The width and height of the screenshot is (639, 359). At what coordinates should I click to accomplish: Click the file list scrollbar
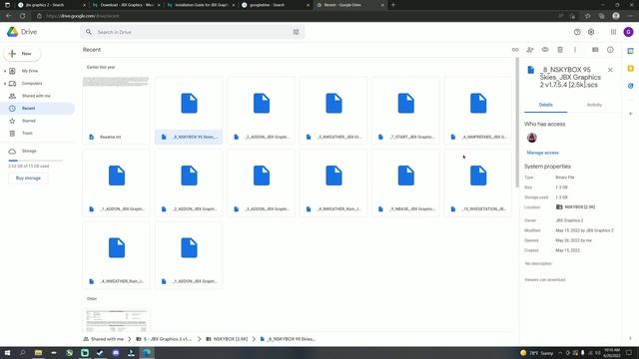point(517,122)
